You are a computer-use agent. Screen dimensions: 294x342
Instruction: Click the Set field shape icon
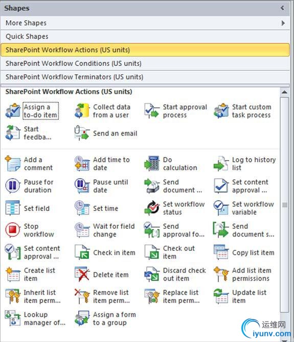[13, 208]
